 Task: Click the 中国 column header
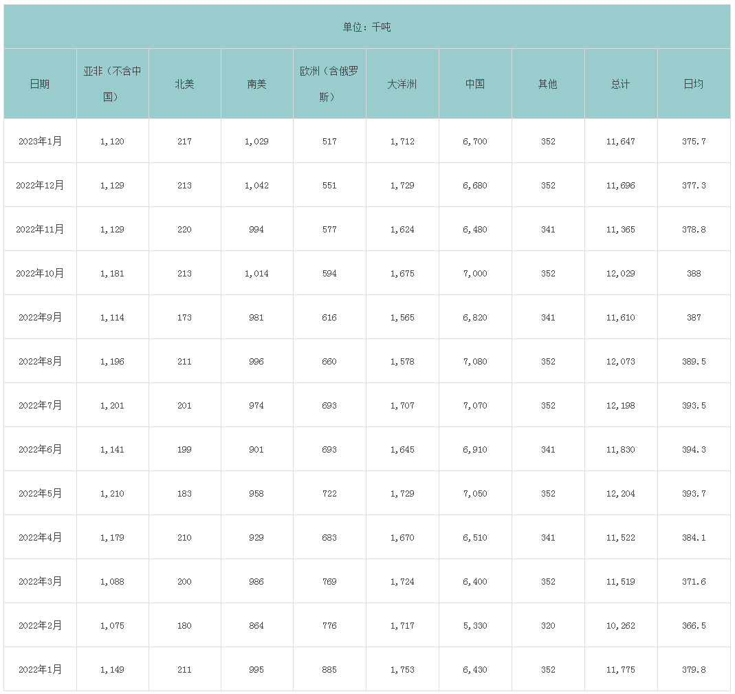click(x=475, y=84)
